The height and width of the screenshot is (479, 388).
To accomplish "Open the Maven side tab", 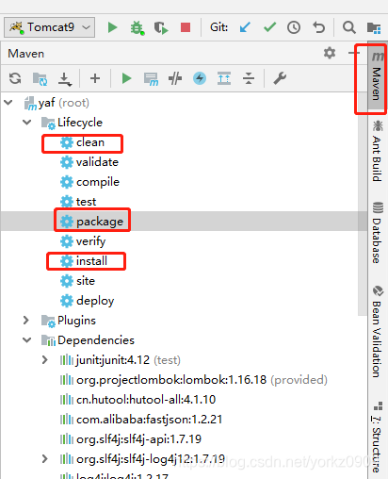I will pos(378,76).
